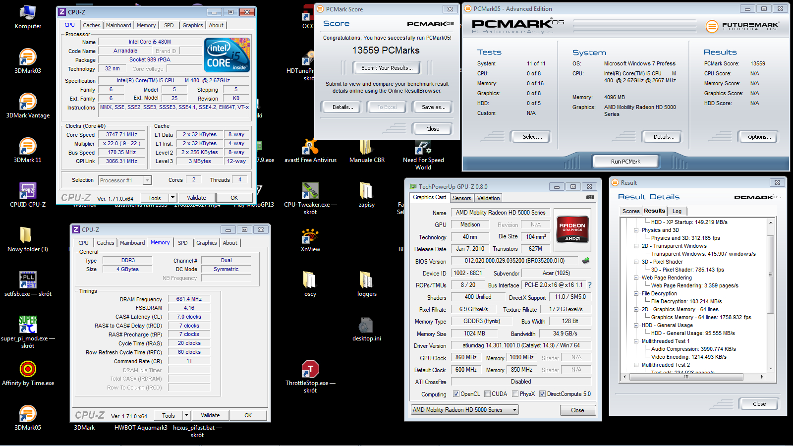The height and width of the screenshot is (446, 793).
Task: Click Close button in Result Details window
Action: [759, 404]
